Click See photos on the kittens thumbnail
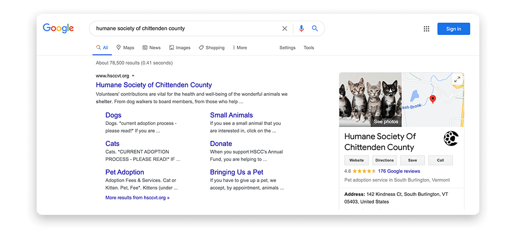The image size is (516, 237). click(x=385, y=122)
